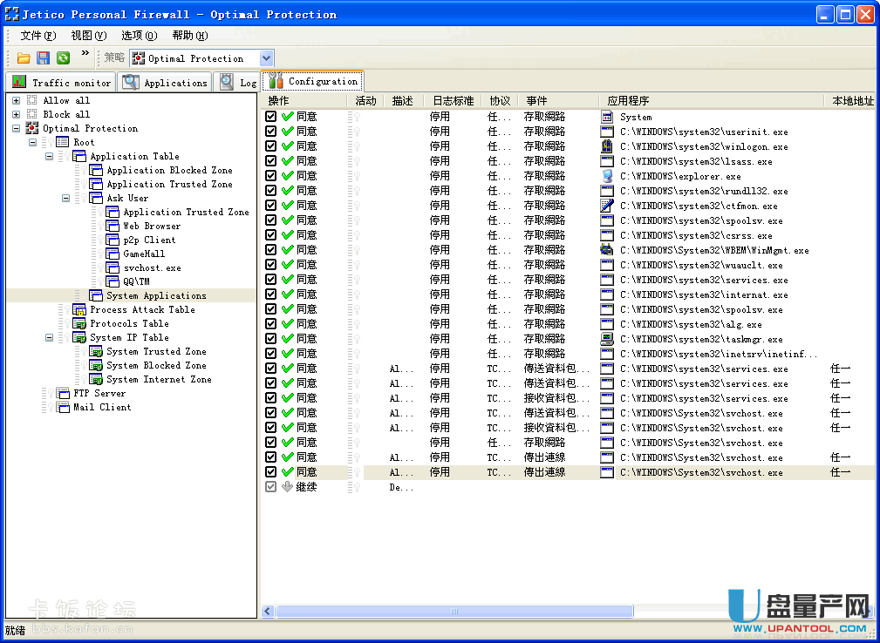The height and width of the screenshot is (643, 880).
Task: Sort by the 本地地址 column header
Action: click(x=849, y=101)
